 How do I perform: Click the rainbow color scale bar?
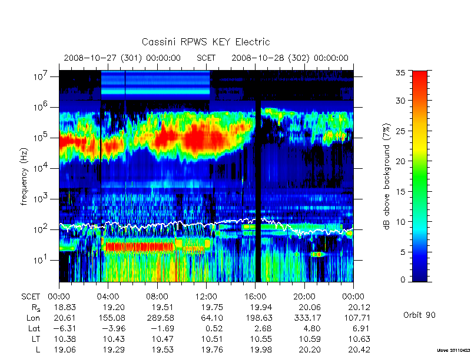(x=420, y=176)
